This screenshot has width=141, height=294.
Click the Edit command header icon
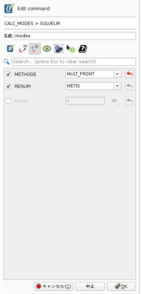(9, 8)
